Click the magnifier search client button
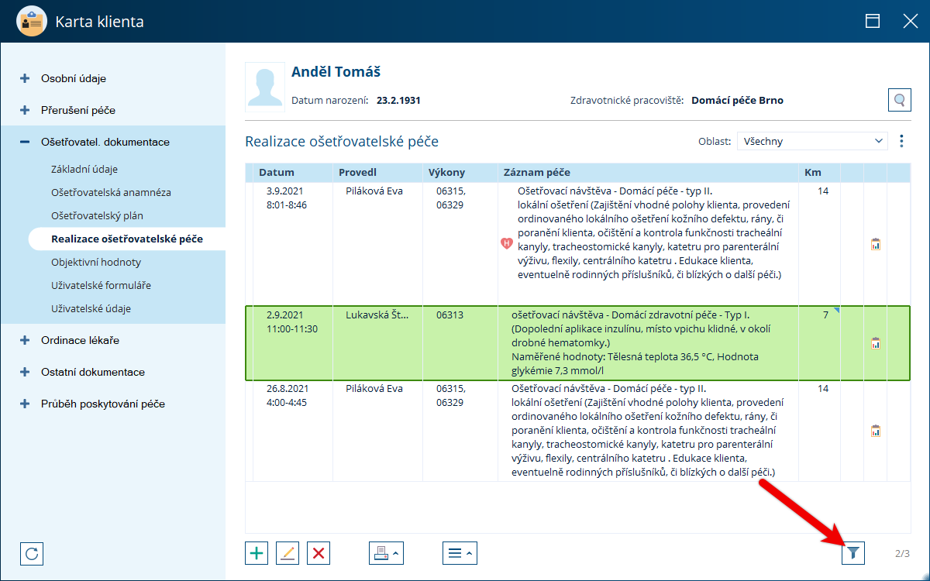Viewport: 930px width, 581px height. 899,100
